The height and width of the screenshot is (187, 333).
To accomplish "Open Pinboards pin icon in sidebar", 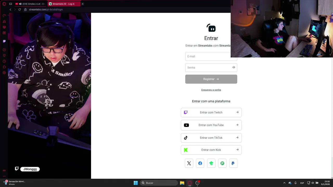I will click(4, 56).
